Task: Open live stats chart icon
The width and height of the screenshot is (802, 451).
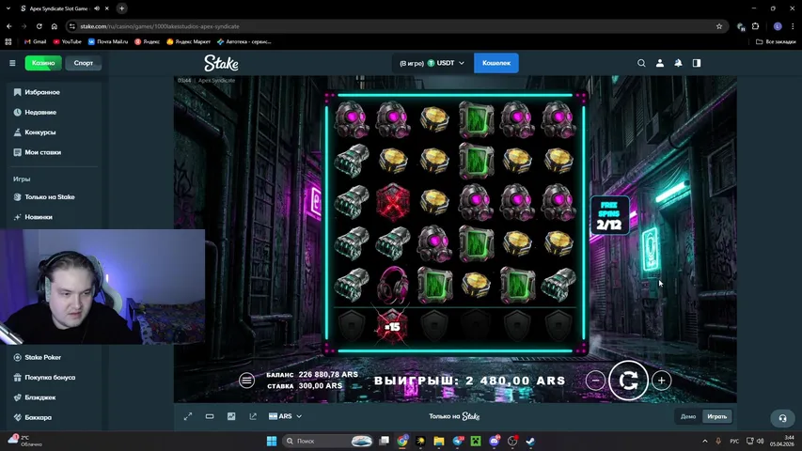Action: pyautogui.click(x=231, y=416)
